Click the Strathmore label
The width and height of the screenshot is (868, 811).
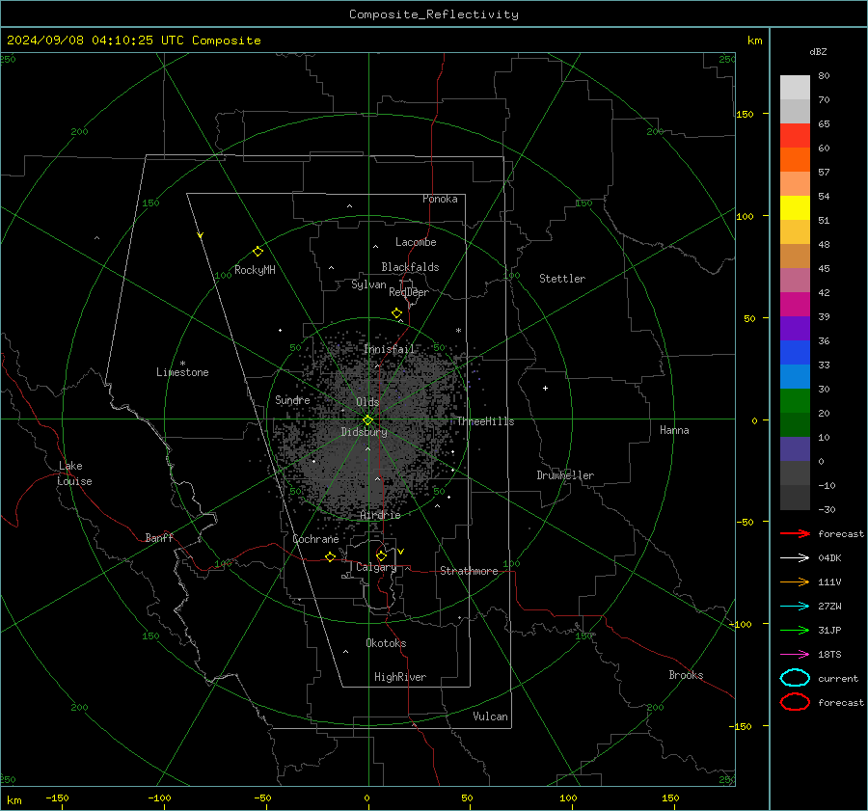[x=470, y=571]
